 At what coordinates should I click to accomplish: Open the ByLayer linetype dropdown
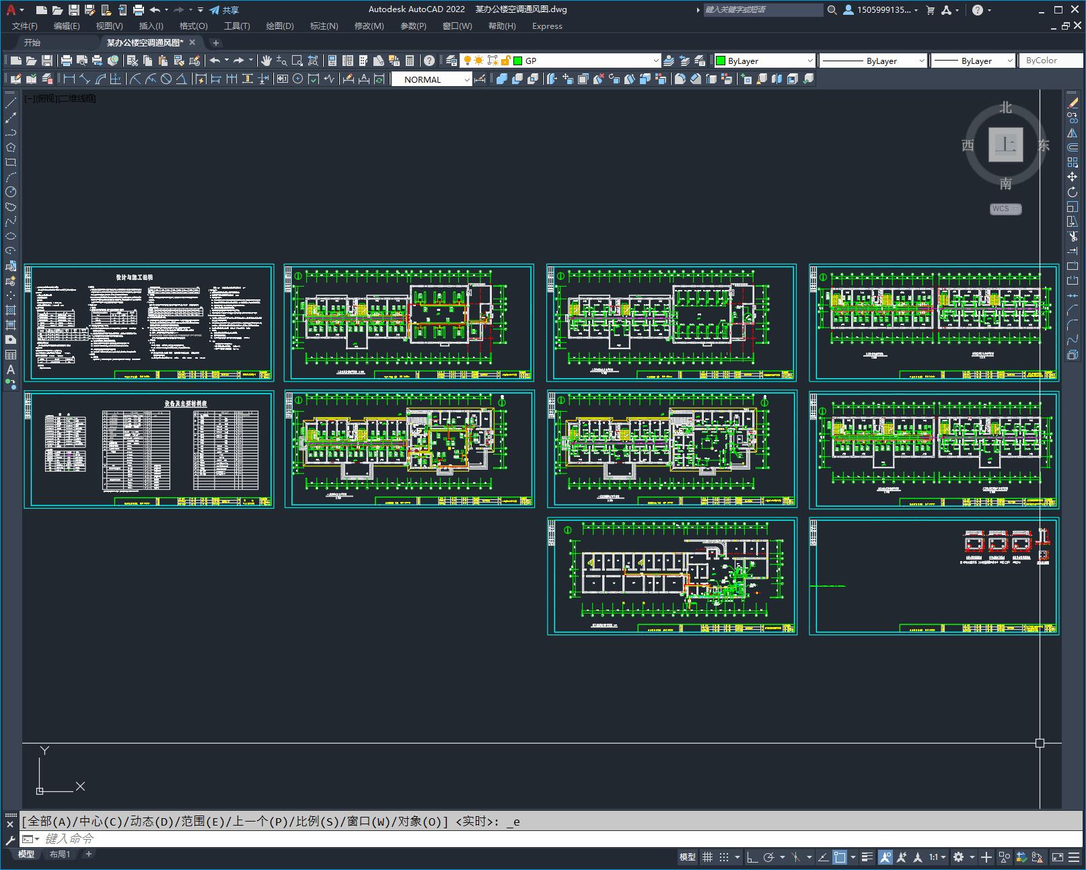(x=873, y=61)
